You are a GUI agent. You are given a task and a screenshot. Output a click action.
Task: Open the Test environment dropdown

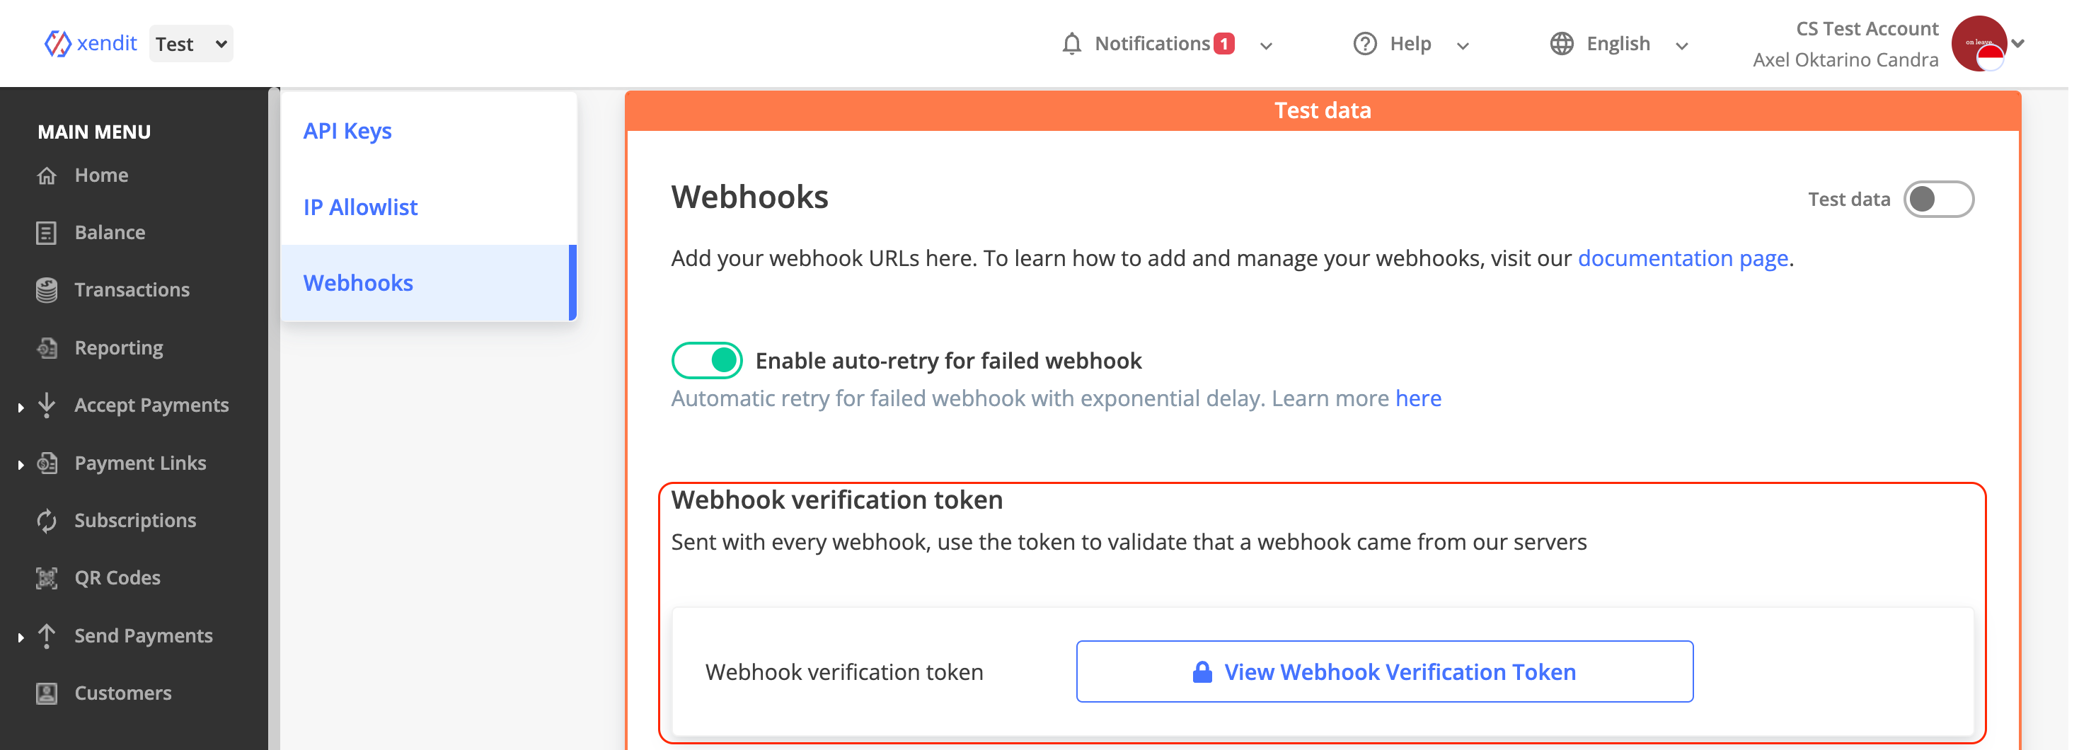(x=192, y=44)
